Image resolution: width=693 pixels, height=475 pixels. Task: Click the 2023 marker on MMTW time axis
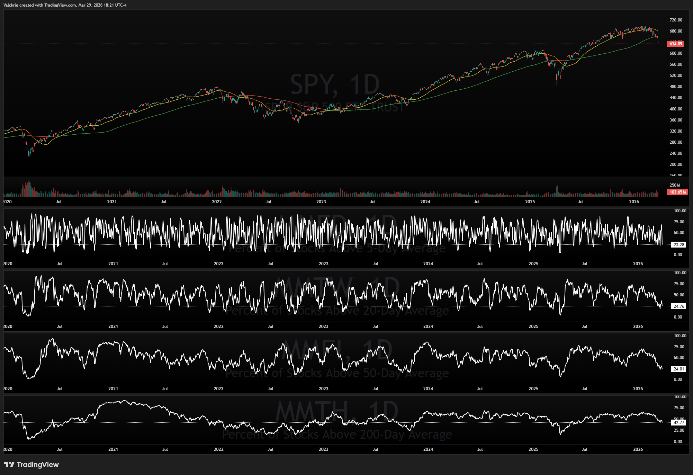(323, 326)
